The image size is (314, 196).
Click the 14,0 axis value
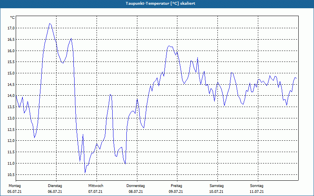coord(11,96)
